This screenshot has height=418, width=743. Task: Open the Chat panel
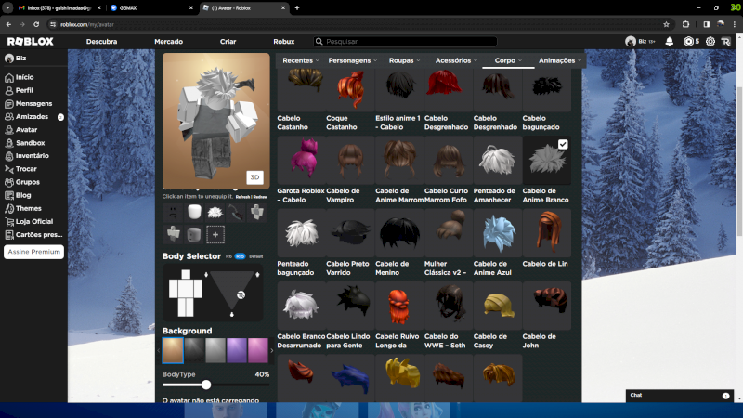pos(680,396)
